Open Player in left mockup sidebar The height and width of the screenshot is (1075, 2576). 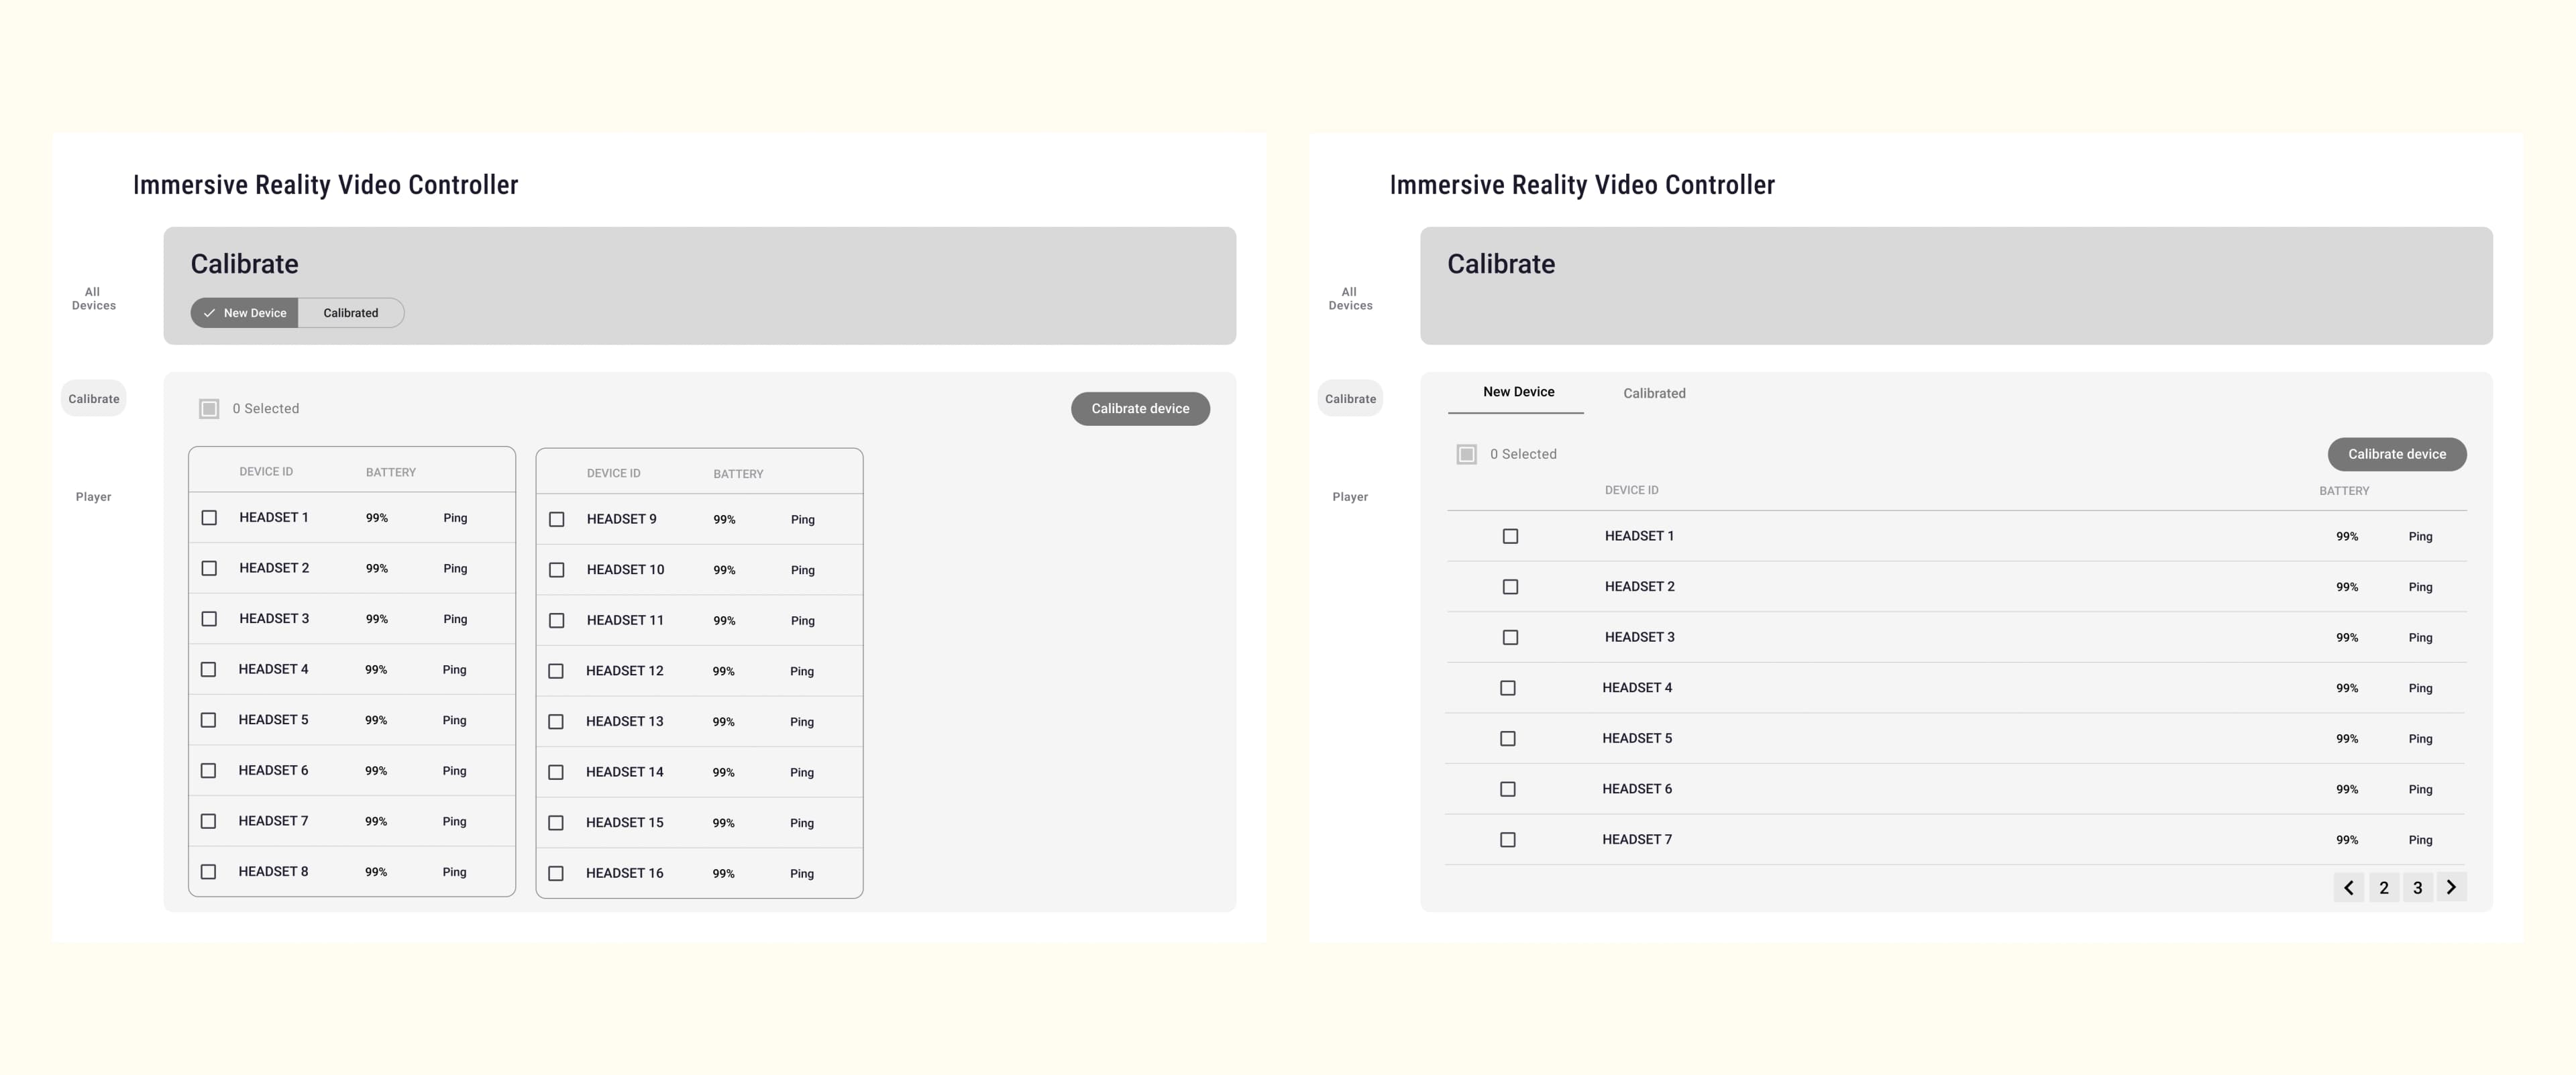tap(93, 497)
